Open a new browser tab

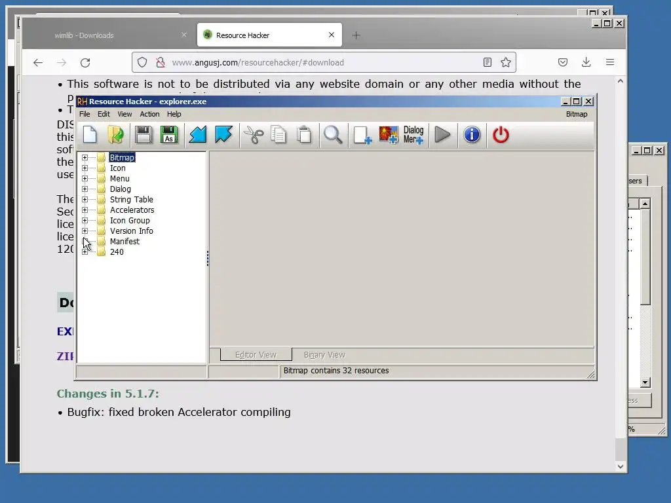356,35
